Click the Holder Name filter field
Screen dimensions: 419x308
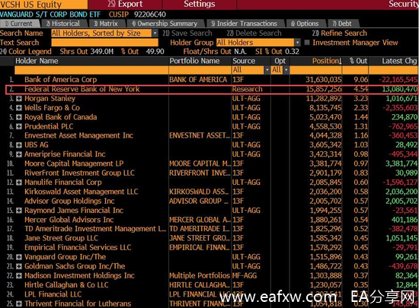click(91, 70)
